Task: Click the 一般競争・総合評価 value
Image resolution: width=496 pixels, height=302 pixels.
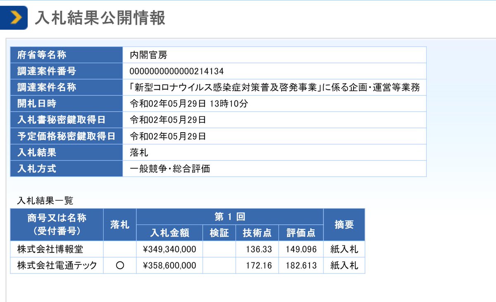Action: pos(169,169)
